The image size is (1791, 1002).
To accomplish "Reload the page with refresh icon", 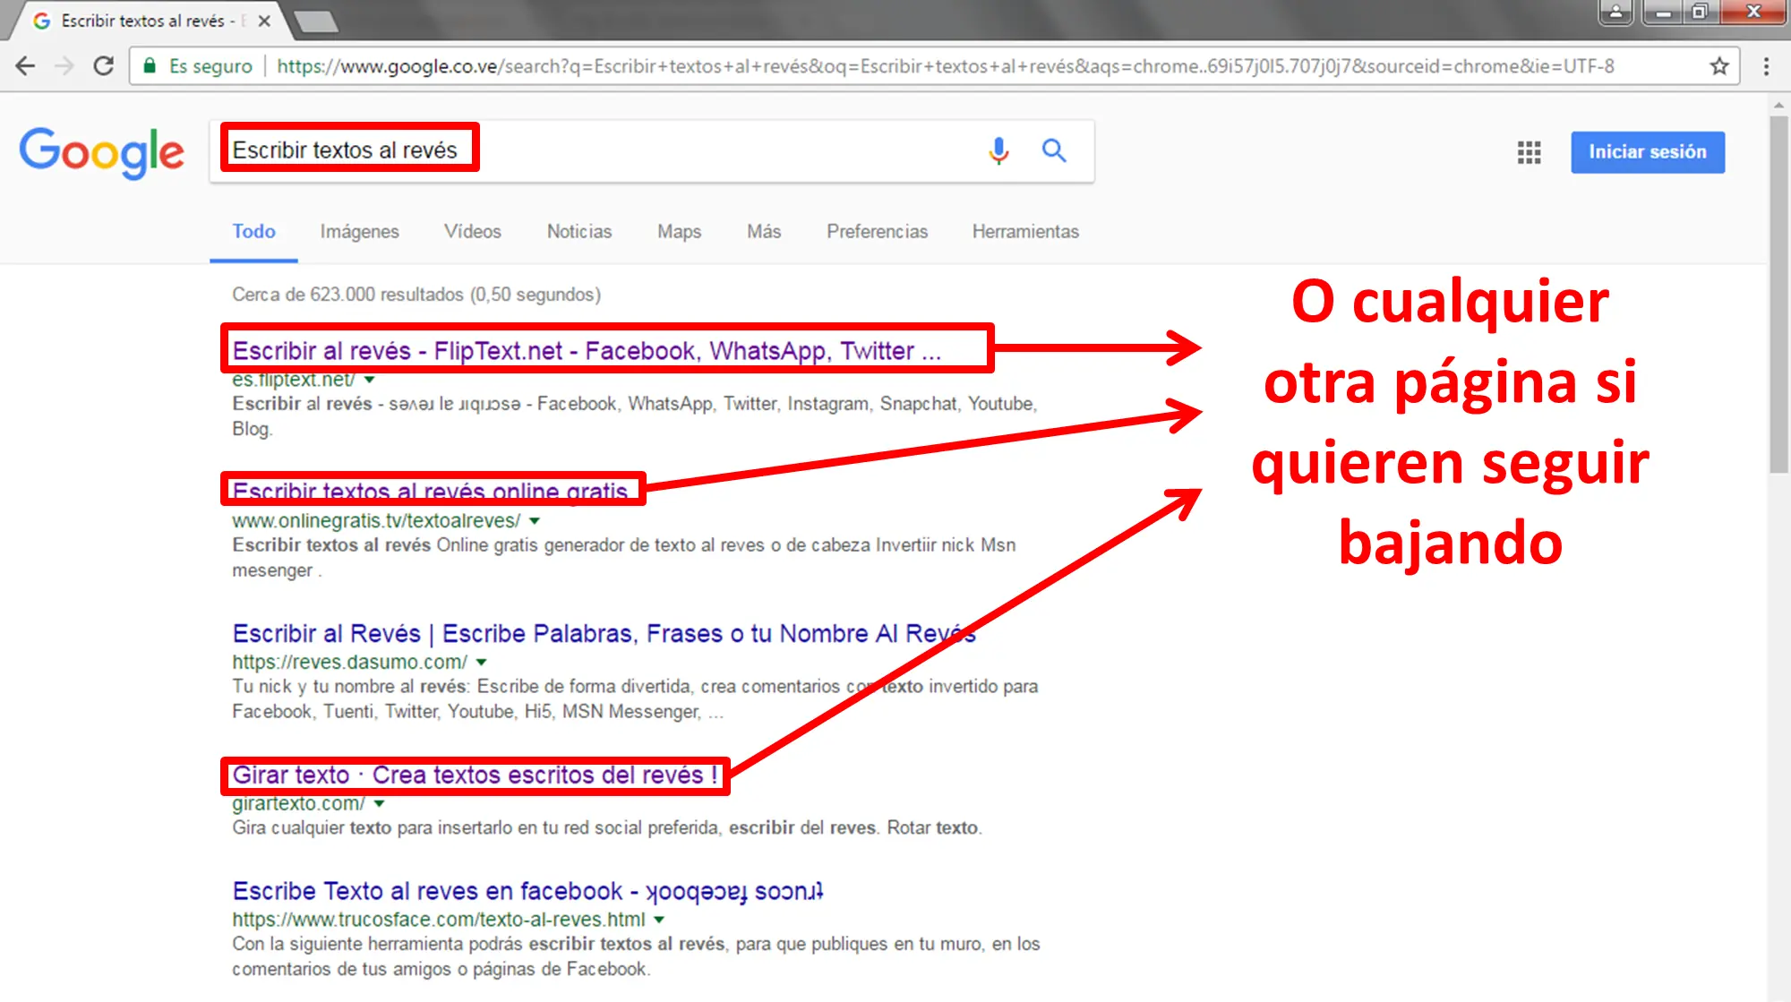I will point(104,66).
